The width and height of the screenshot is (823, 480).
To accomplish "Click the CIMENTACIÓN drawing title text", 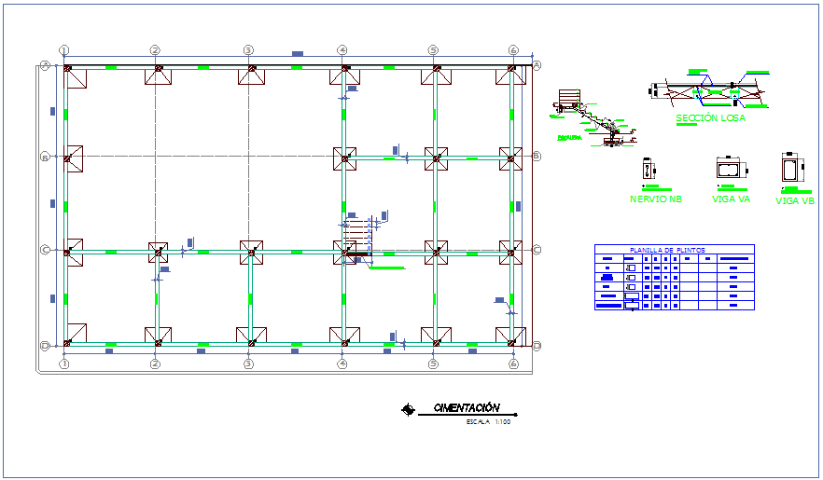I will pos(466,408).
